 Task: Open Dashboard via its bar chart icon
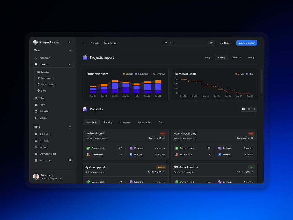(36, 58)
